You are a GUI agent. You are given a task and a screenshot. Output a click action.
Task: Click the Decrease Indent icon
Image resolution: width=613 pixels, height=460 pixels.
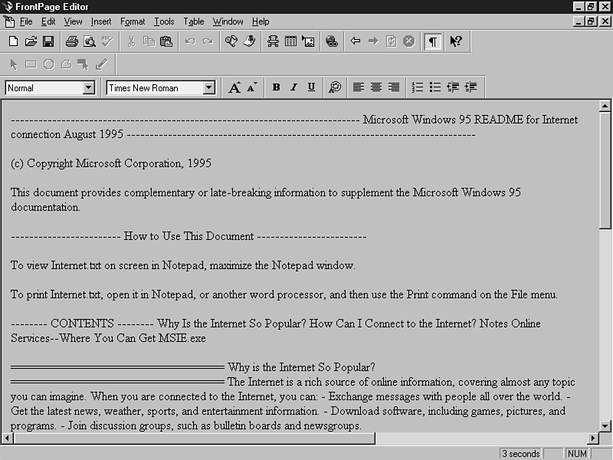(x=453, y=87)
